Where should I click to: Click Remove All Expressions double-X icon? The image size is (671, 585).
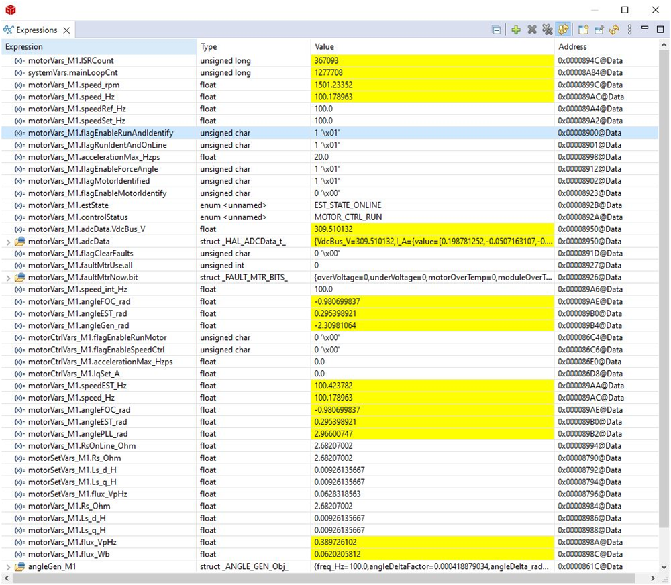[548, 30]
